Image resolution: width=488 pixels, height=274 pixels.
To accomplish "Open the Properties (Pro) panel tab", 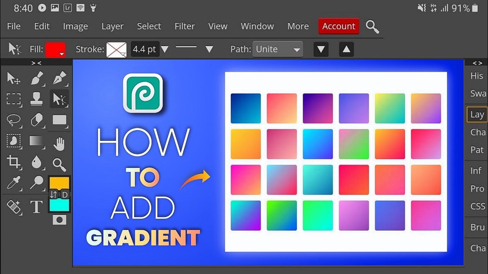I will [x=477, y=189].
